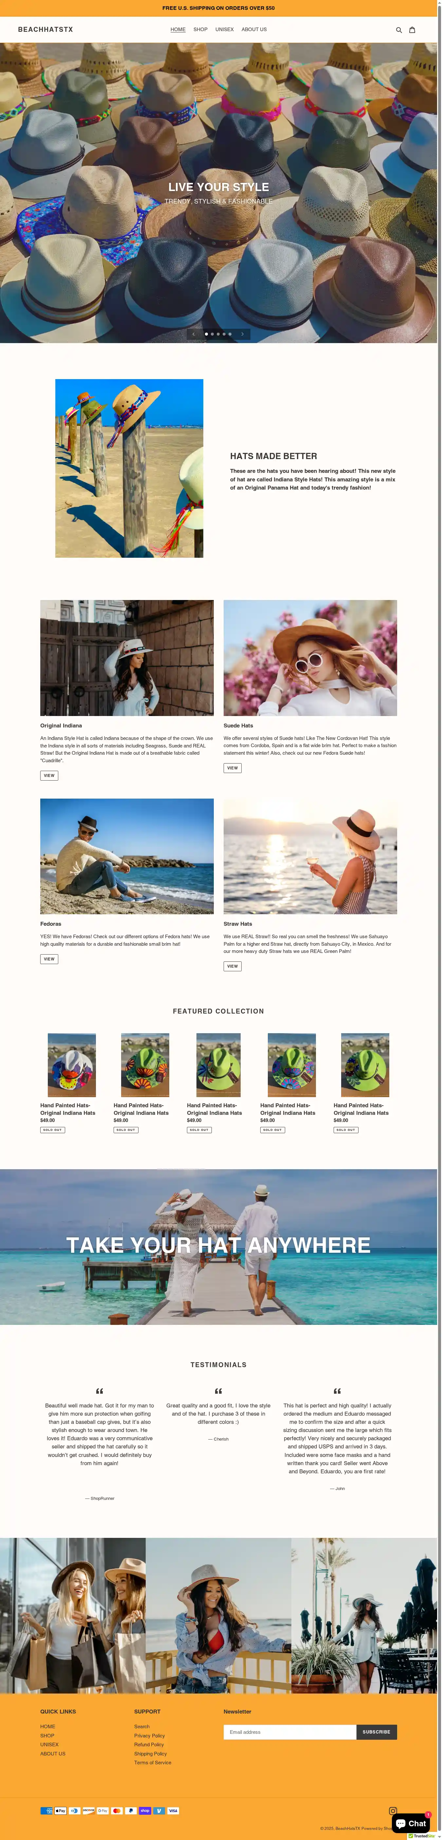Open the UNISEX menu item
442x1840 pixels.
[225, 29]
